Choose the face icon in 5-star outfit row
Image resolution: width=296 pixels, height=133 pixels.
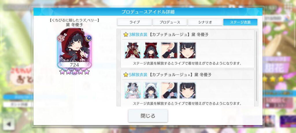187,90
